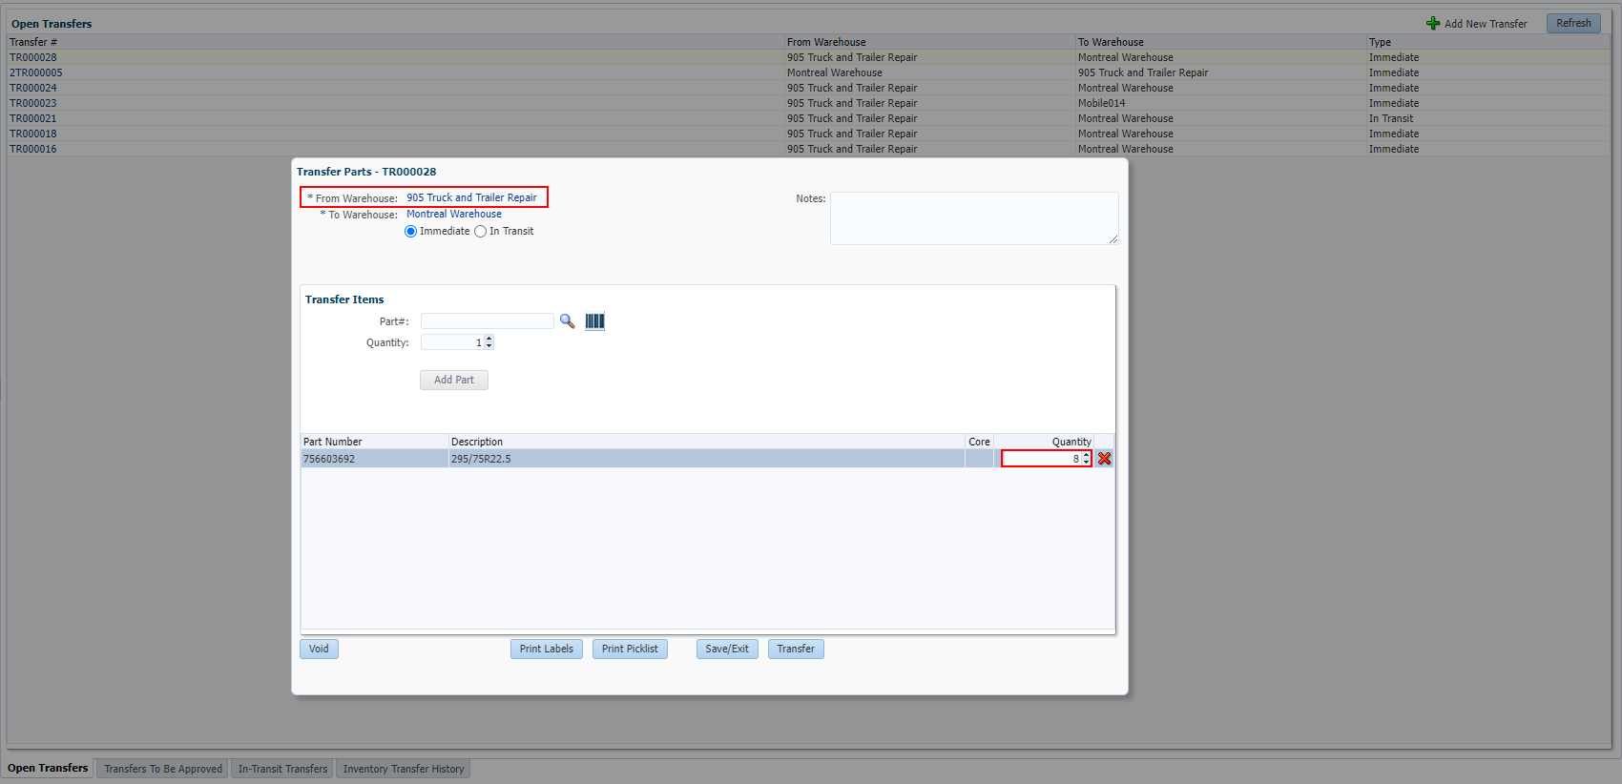The width and height of the screenshot is (1622, 784).
Task: Open the From Warehouse selection
Action: [x=471, y=198]
